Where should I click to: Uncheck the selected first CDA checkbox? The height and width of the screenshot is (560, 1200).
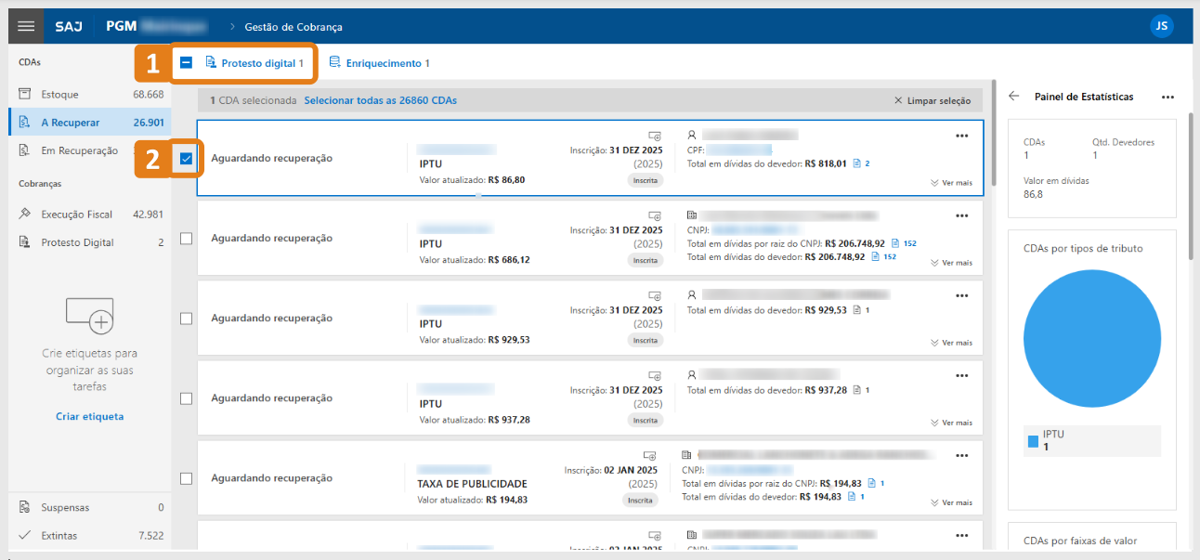[x=186, y=159]
